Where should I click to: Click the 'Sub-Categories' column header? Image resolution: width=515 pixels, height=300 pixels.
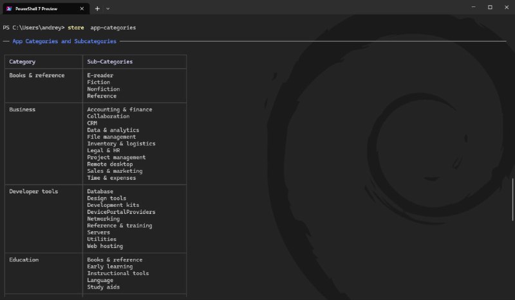[x=109, y=62]
